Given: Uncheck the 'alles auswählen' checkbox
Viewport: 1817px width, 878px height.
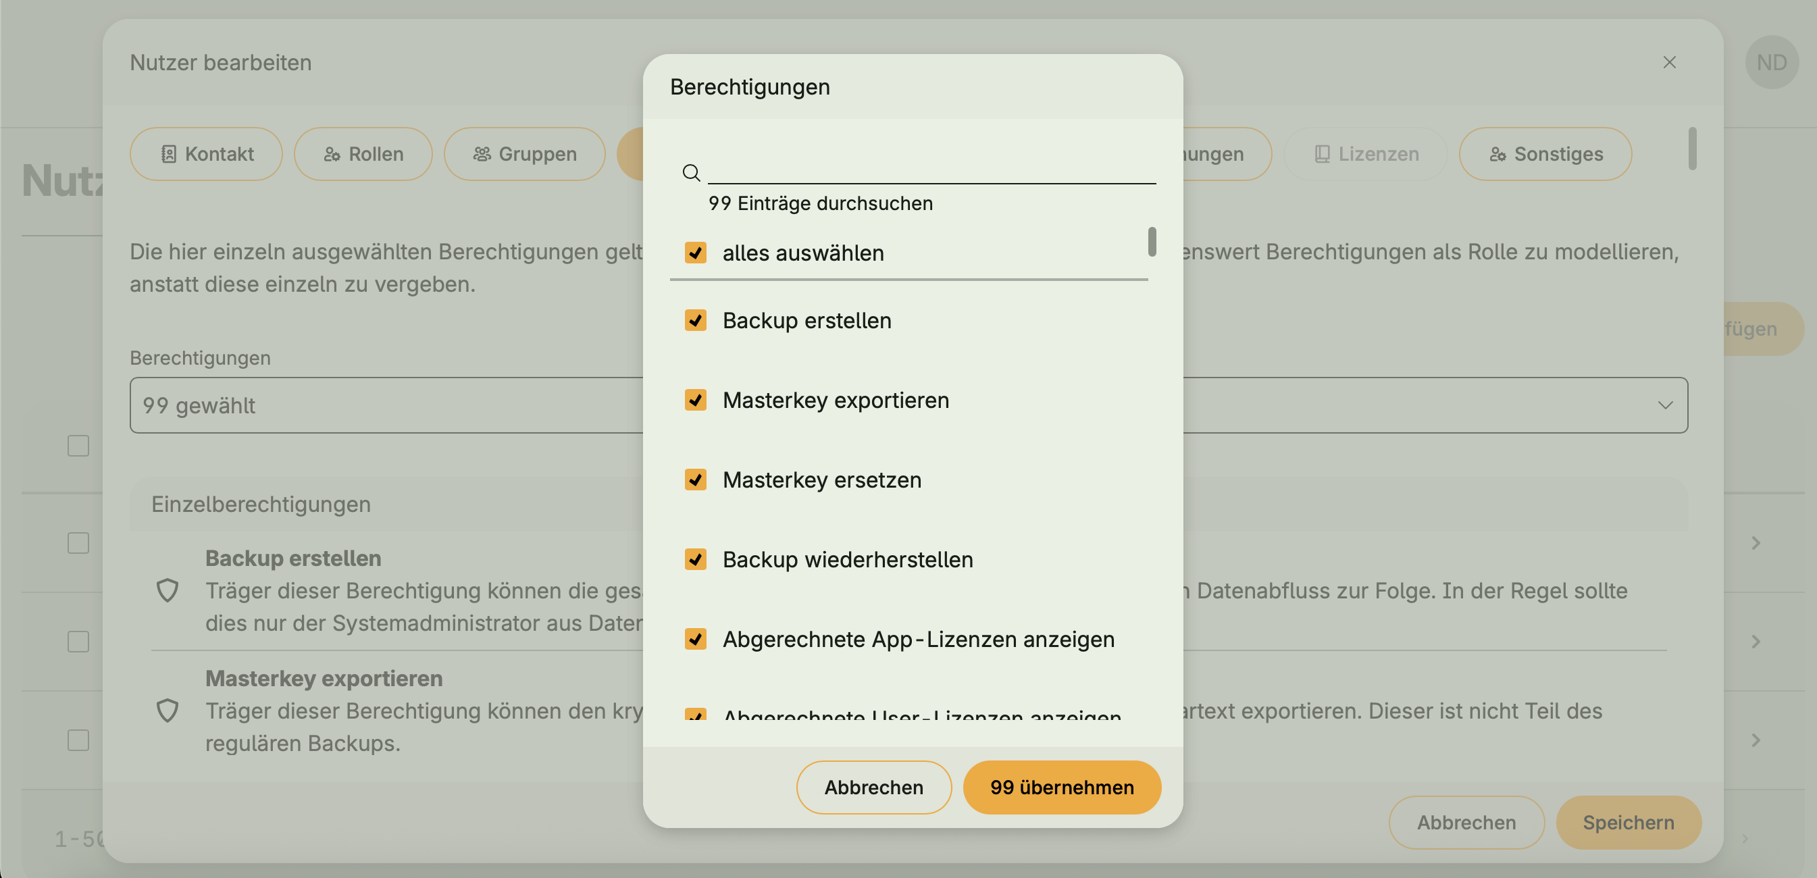Looking at the screenshot, I should pos(696,253).
